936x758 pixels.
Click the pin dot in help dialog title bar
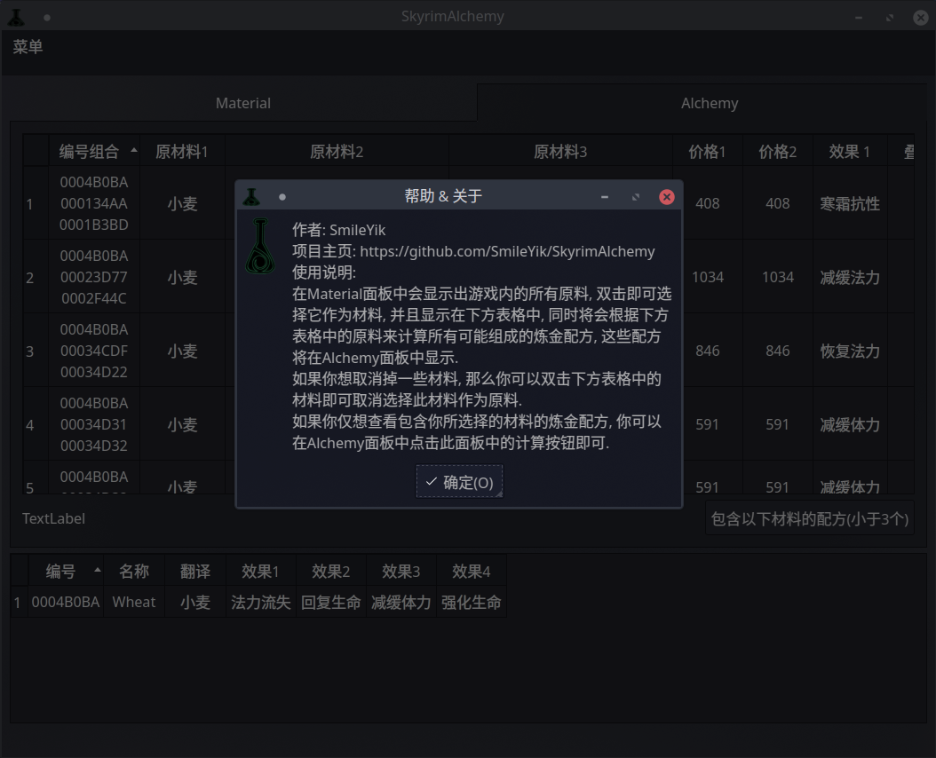[282, 197]
